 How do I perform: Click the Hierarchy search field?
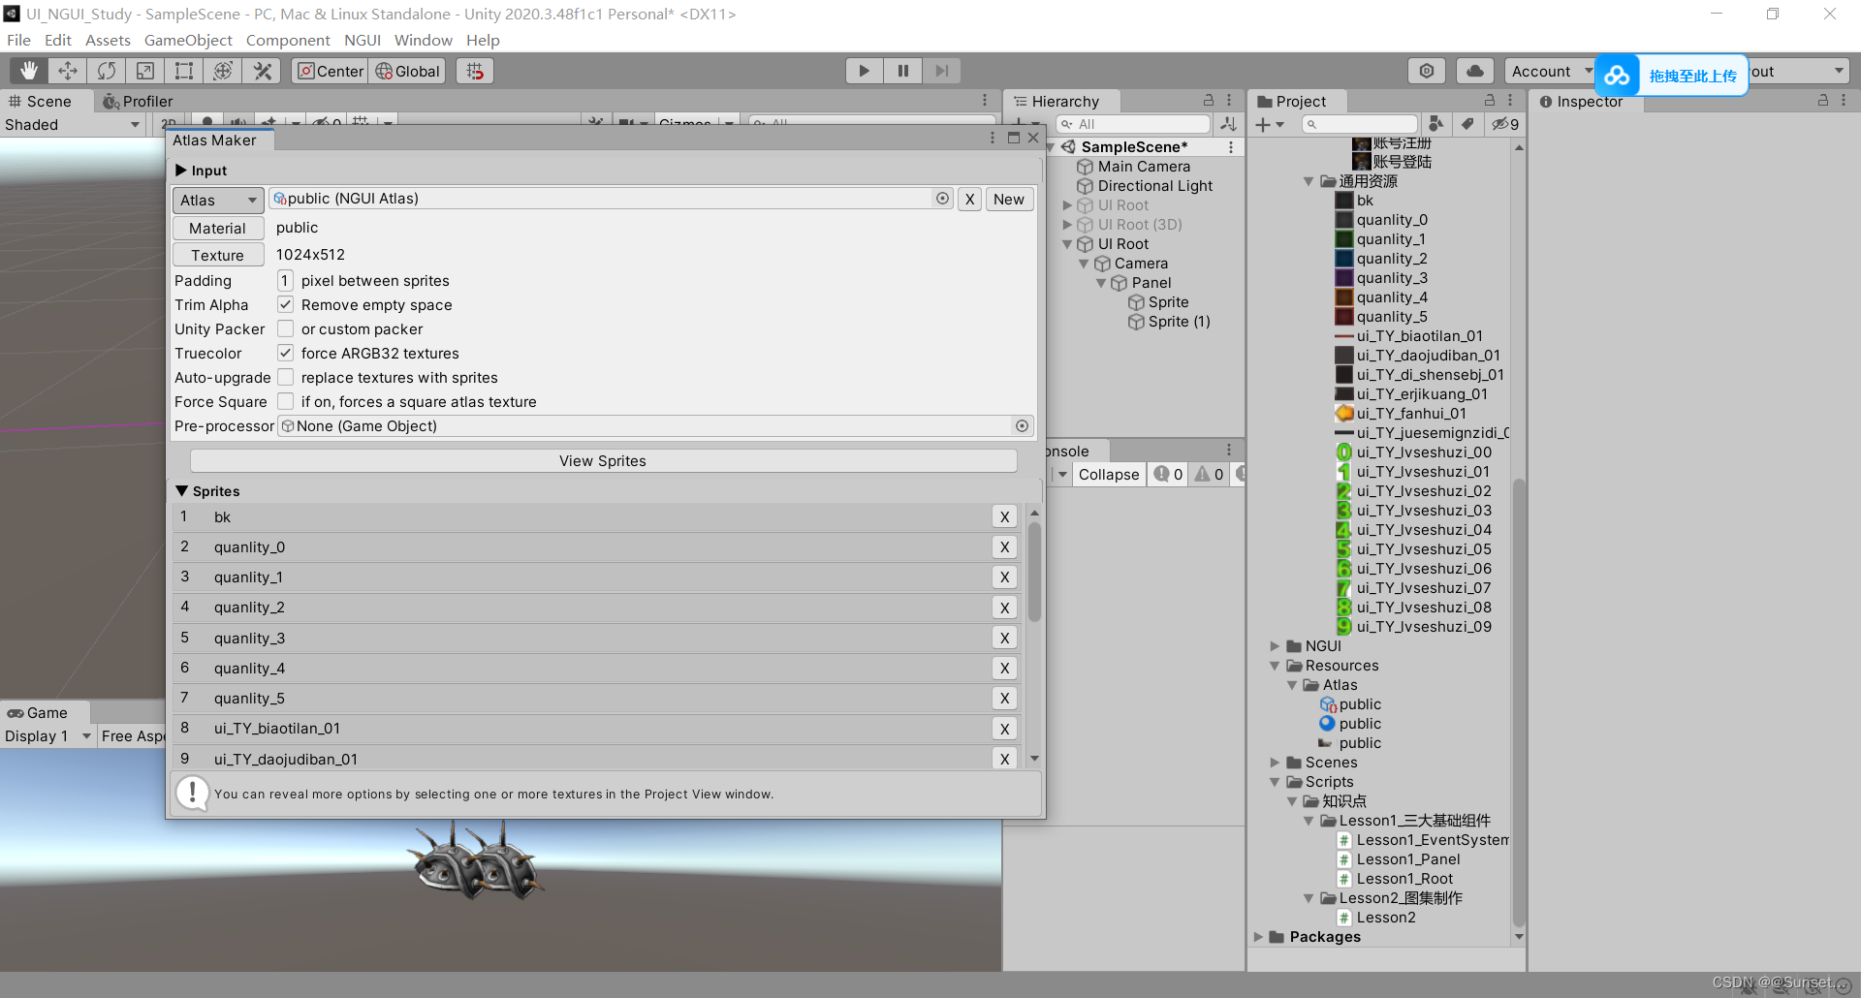click(1133, 124)
